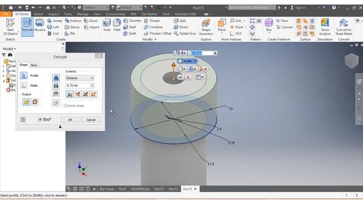Image resolution: width=363 pixels, height=204 pixels.
Task: Click Sign In in title bar
Action: (298, 7)
